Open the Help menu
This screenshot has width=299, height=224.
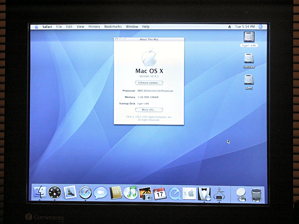146,27
